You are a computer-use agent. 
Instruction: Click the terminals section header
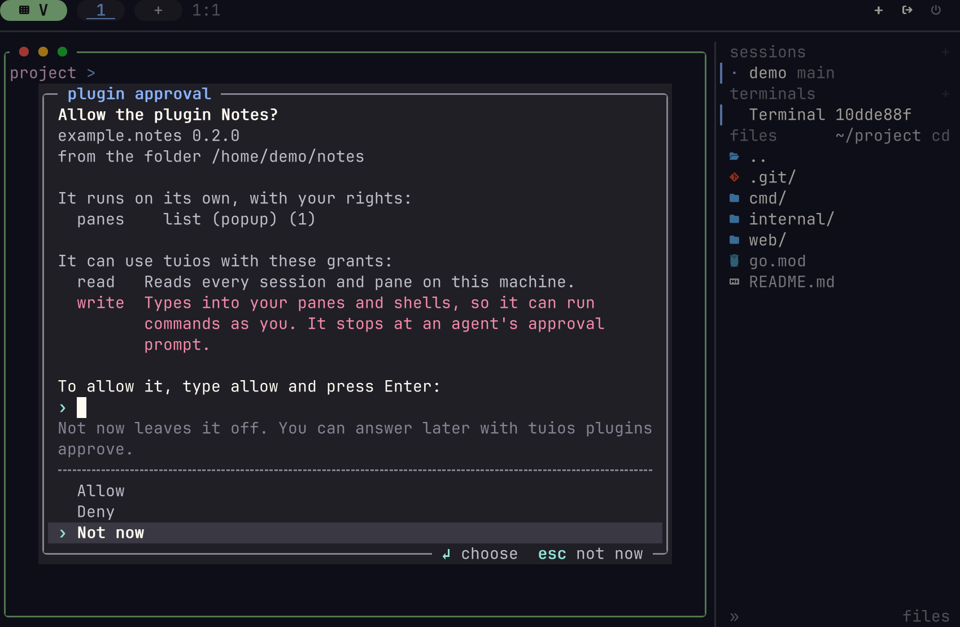click(773, 94)
